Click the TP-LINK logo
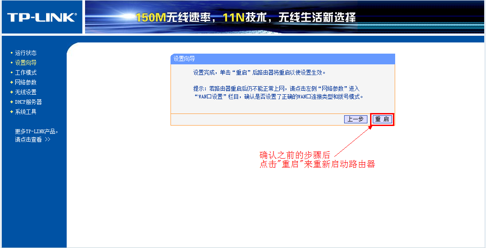Screen dimensions: 486x248 click(x=42, y=17)
